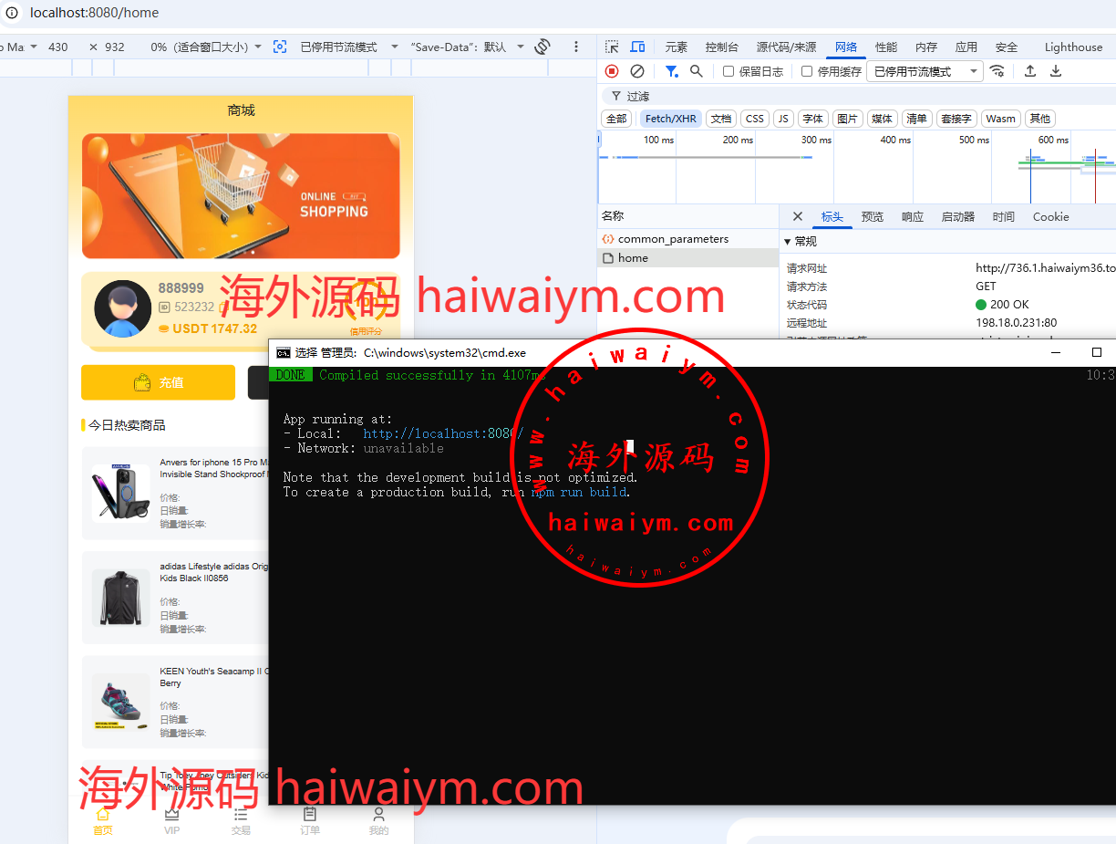Click the capture screenshot frame icon
The height and width of the screenshot is (844, 1116).
(x=280, y=47)
